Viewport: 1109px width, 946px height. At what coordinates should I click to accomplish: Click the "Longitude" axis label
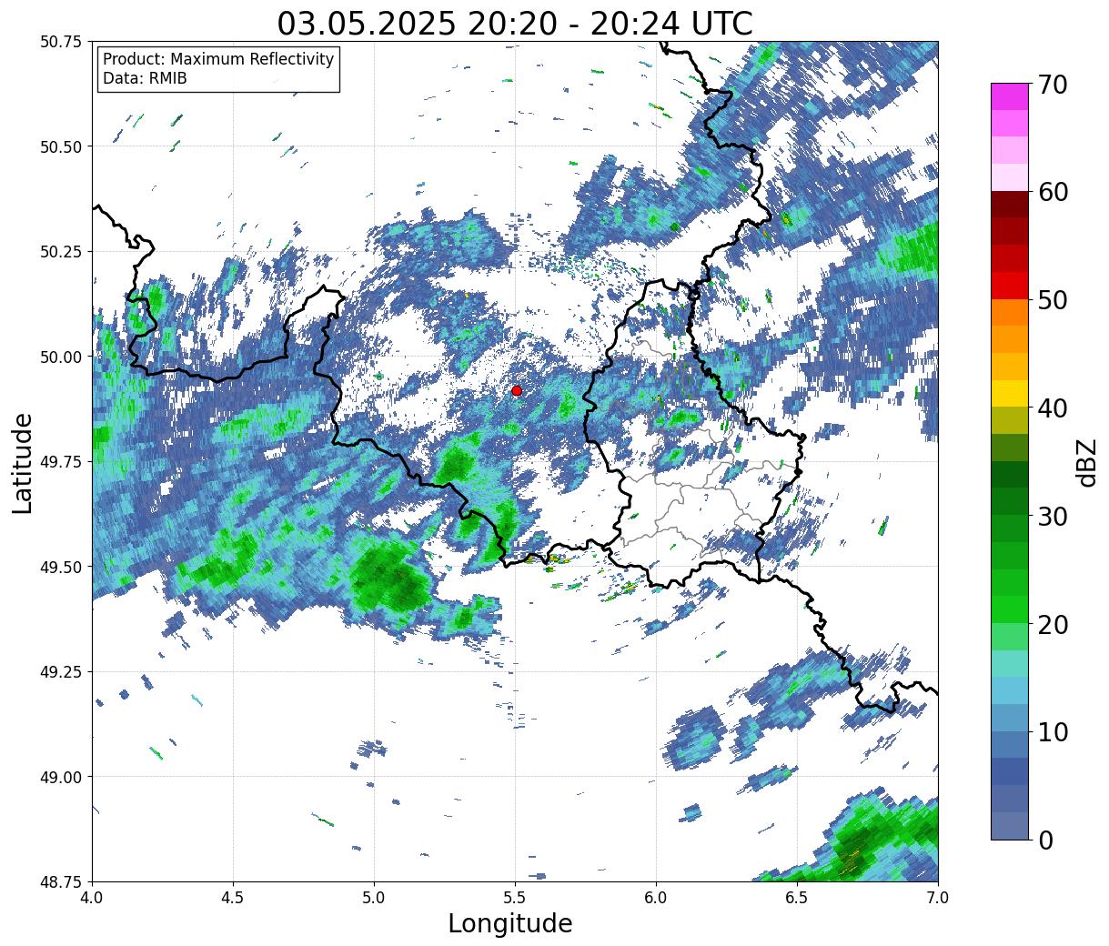pyautogui.click(x=510, y=923)
